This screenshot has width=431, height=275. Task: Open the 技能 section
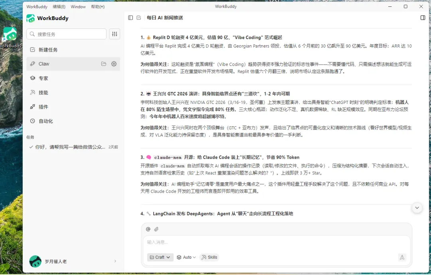click(x=73, y=92)
